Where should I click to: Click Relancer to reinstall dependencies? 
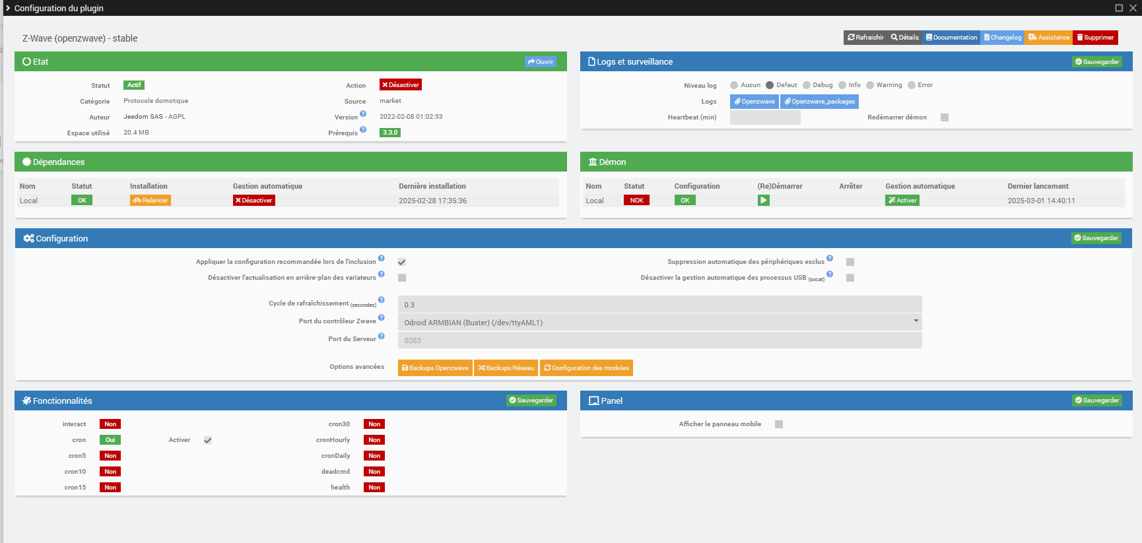point(151,201)
